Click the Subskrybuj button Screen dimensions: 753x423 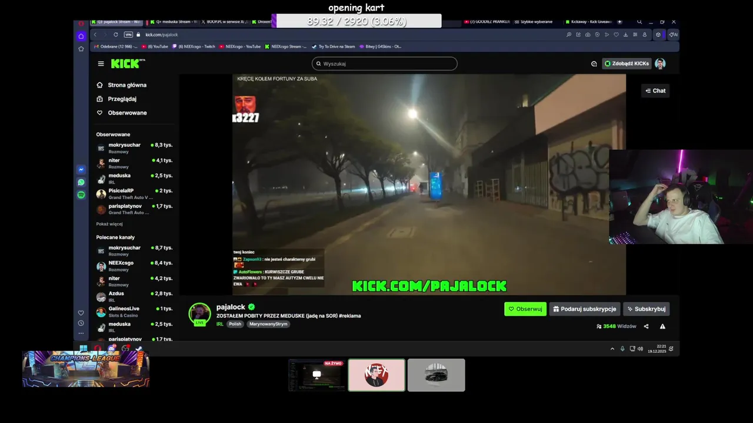click(646, 309)
